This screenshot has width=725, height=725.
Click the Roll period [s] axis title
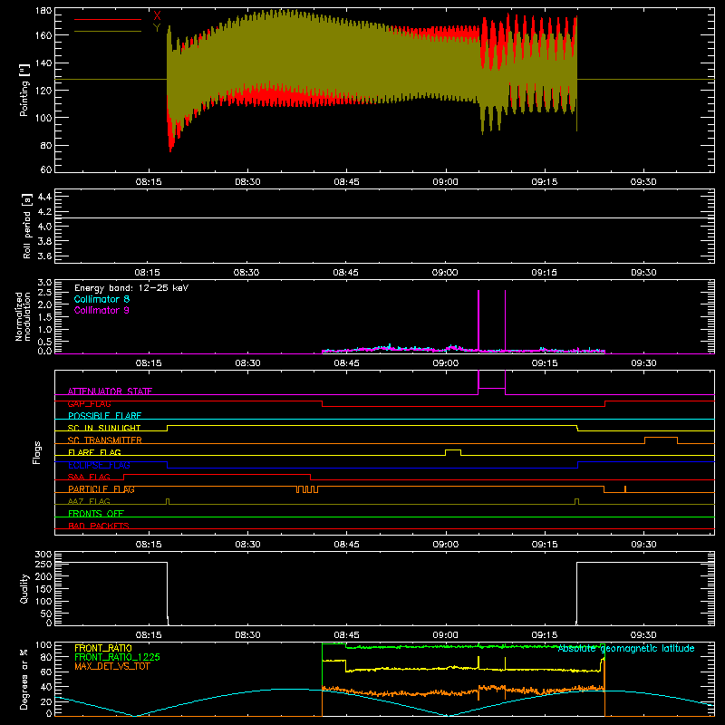(27, 226)
